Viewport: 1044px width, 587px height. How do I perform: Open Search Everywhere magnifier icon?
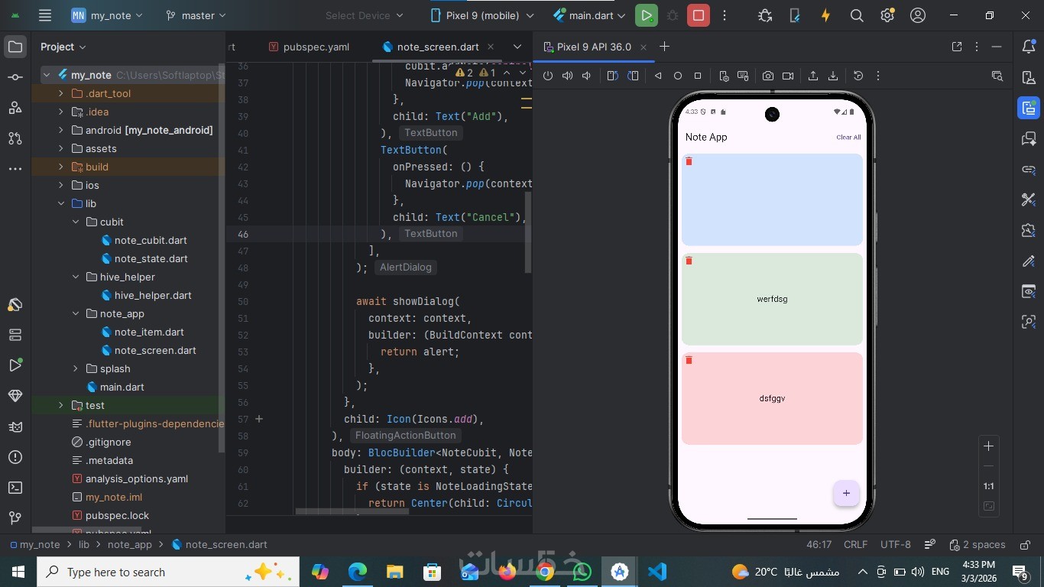pyautogui.click(x=857, y=15)
